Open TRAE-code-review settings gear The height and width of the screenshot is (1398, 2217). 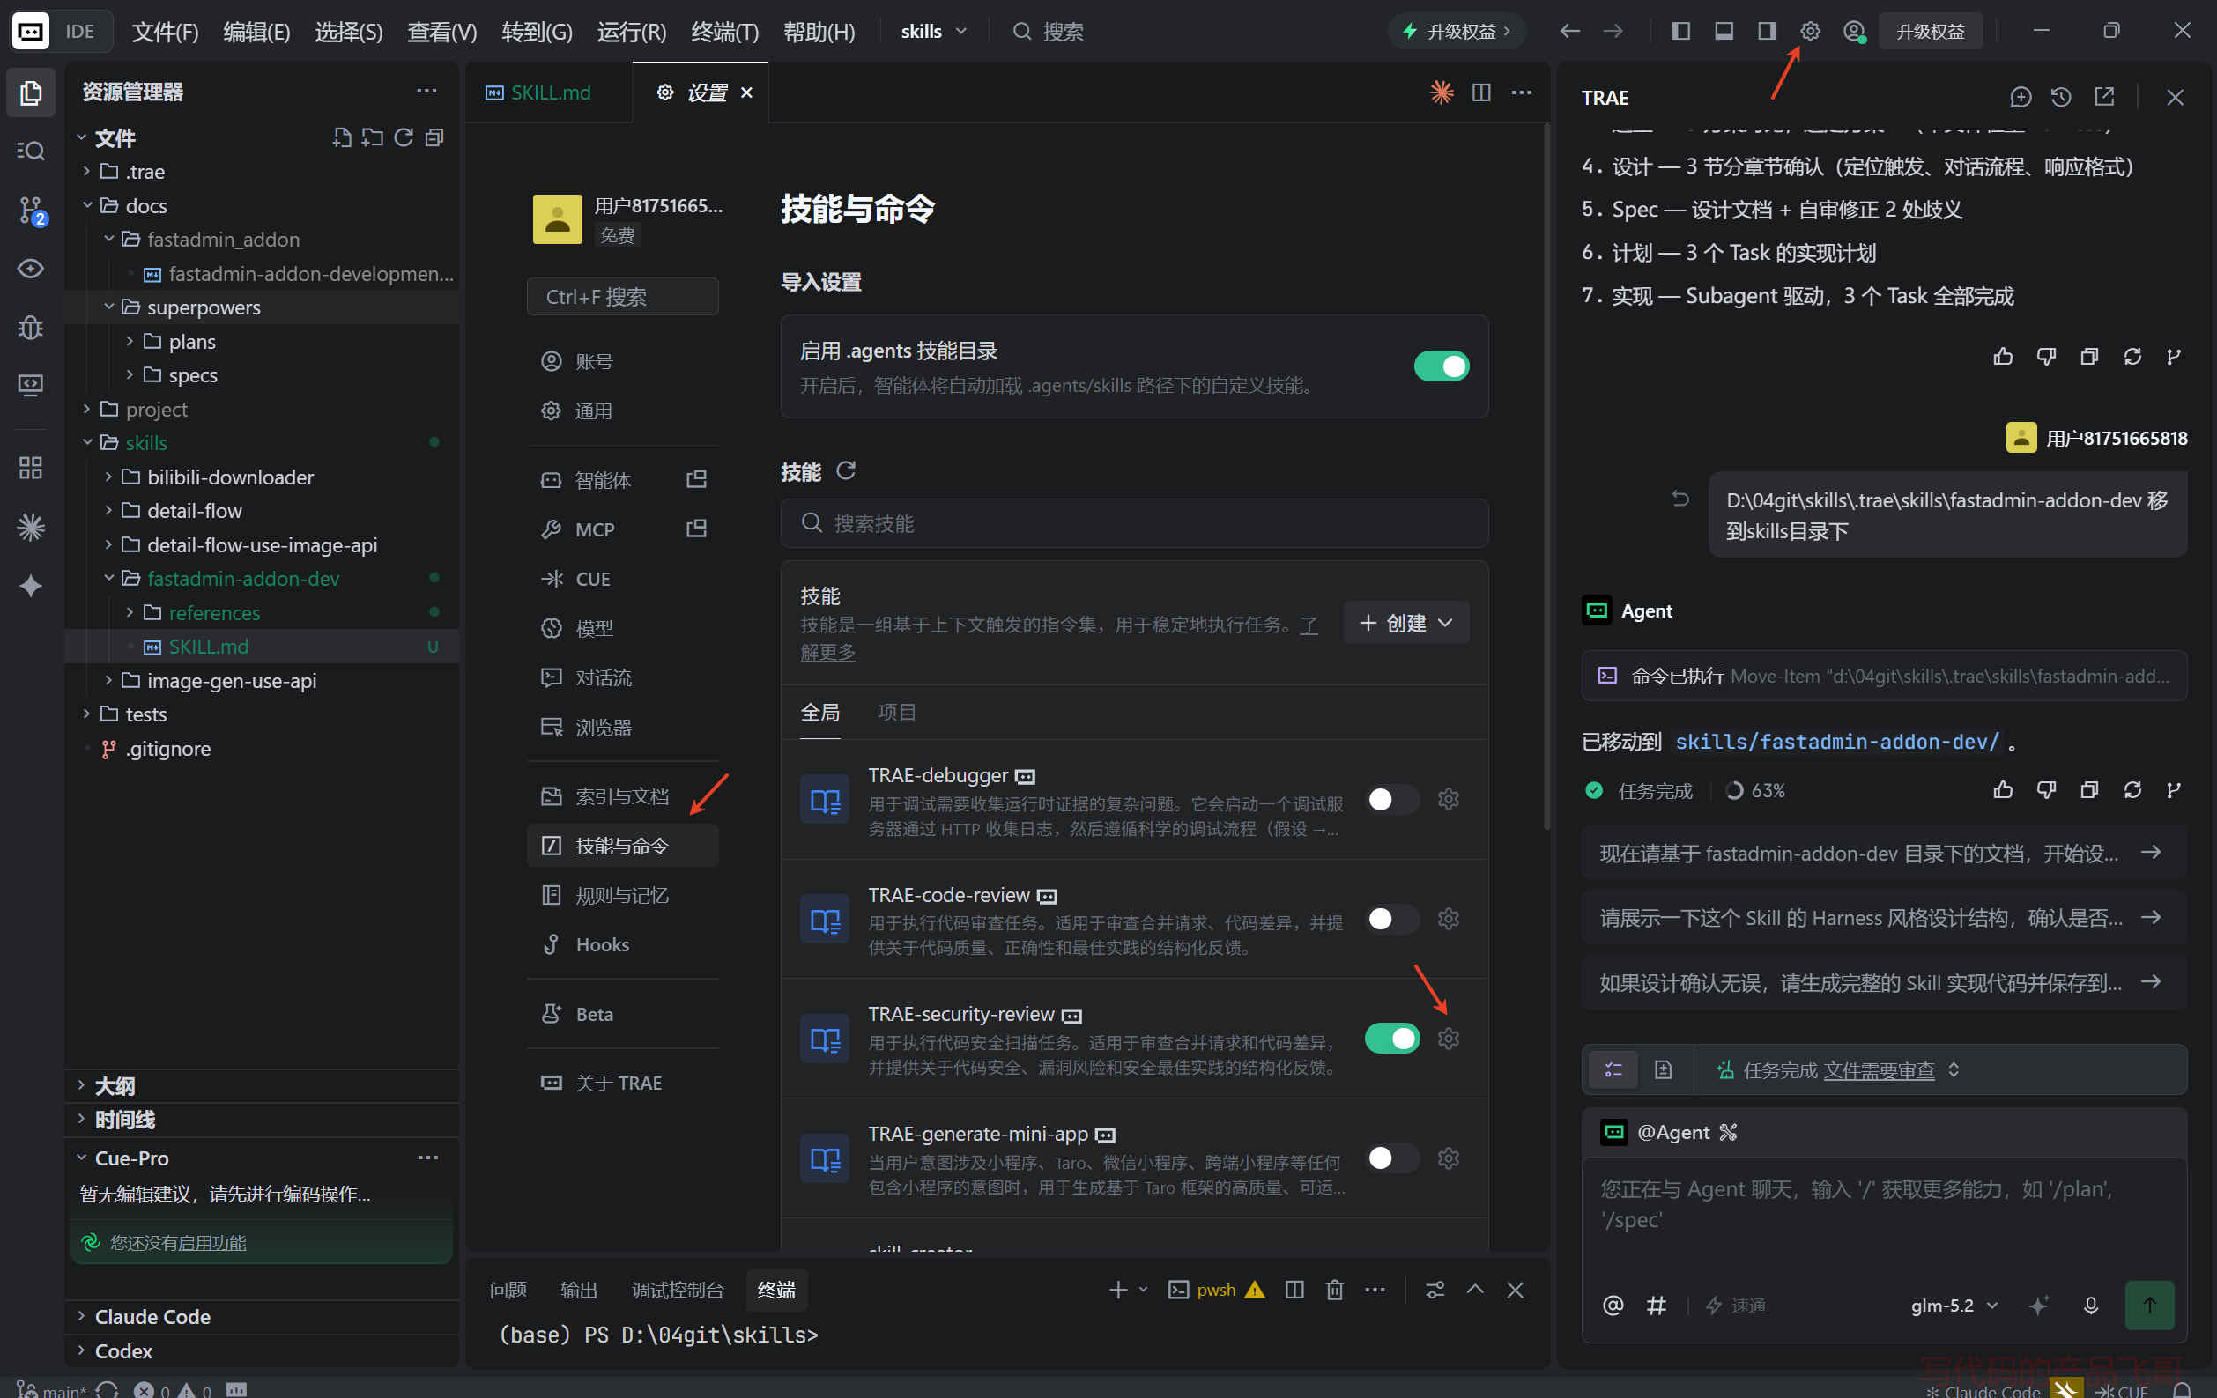(x=1449, y=919)
